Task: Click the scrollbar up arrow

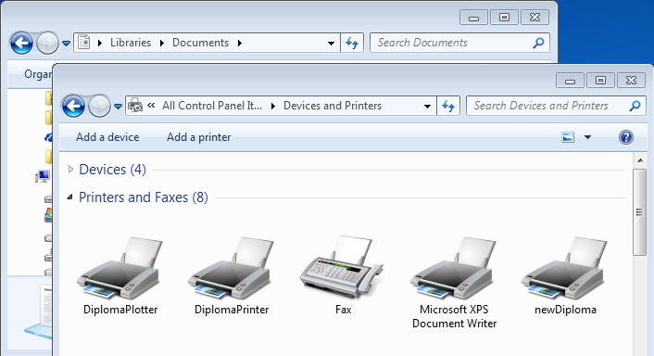Action: coord(640,160)
